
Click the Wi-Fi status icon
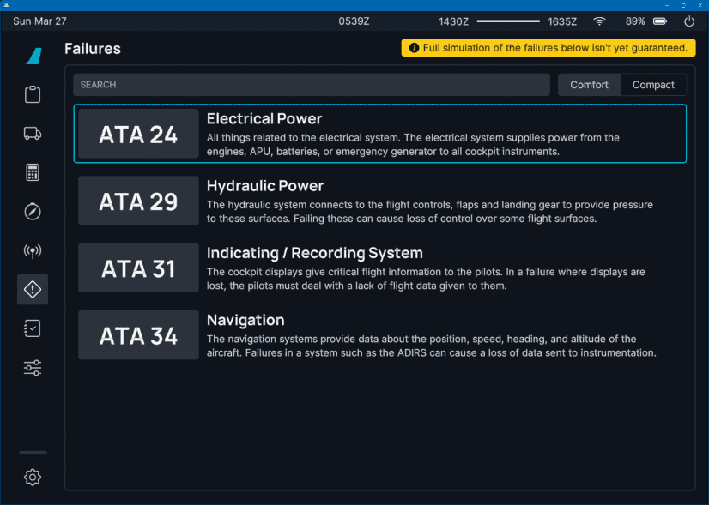(x=599, y=21)
